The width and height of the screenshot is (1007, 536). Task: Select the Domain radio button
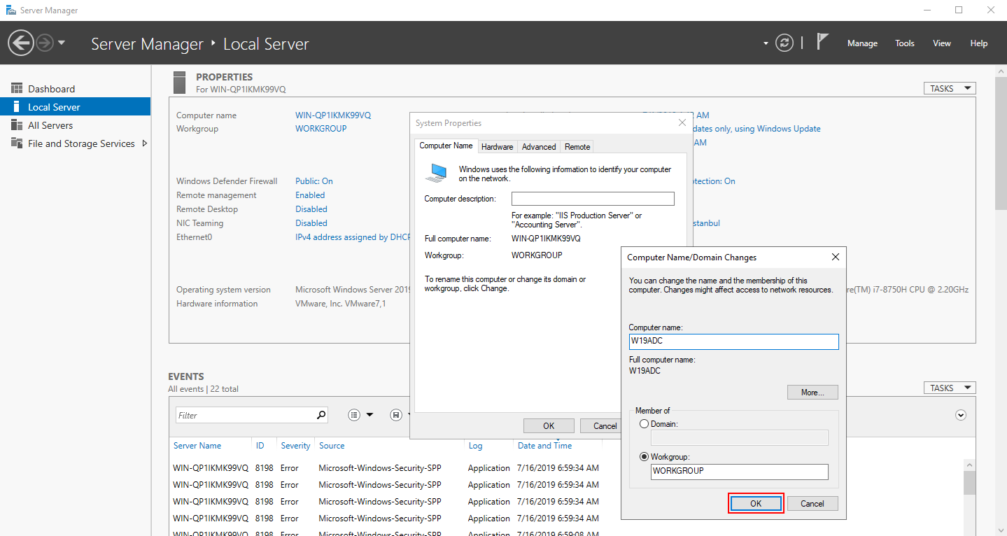644,424
